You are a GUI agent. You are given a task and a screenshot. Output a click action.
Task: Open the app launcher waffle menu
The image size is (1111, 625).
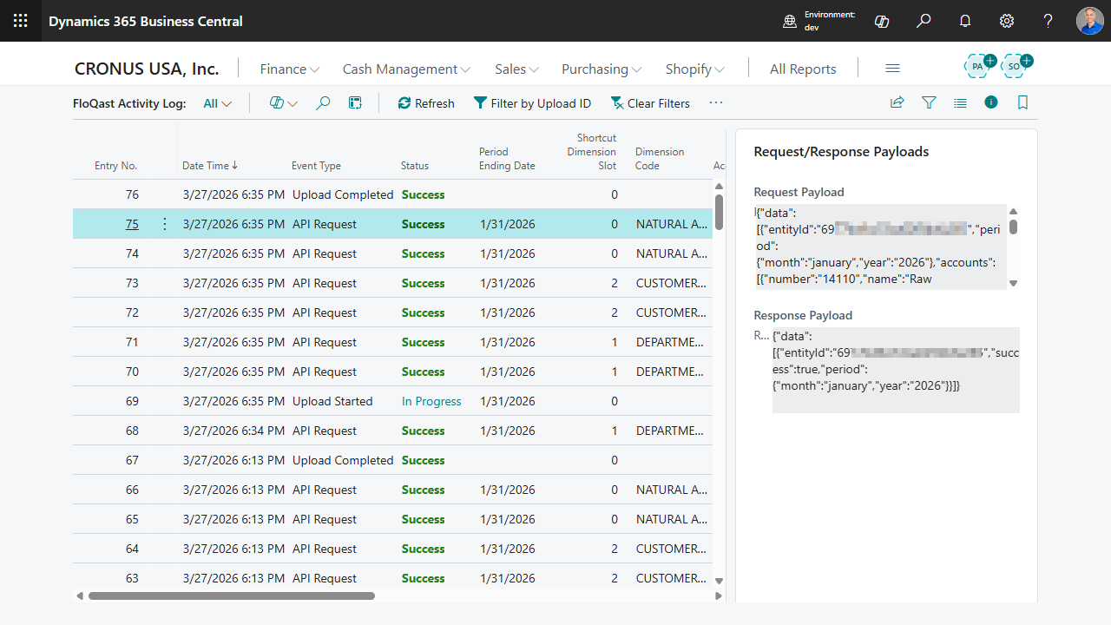pyautogui.click(x=21, y=21)
